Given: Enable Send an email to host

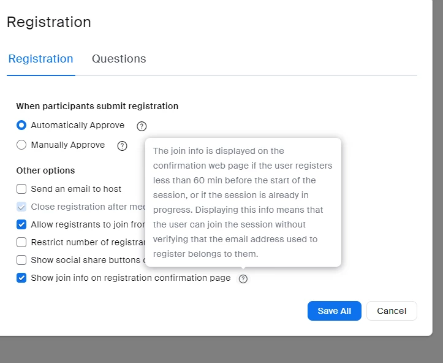Looking at the screenshot, I should point(21,189).
